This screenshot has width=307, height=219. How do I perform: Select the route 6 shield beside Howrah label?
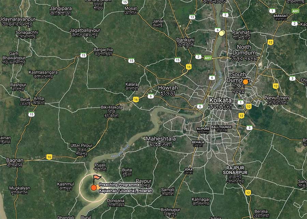click(x=151, y=96)
